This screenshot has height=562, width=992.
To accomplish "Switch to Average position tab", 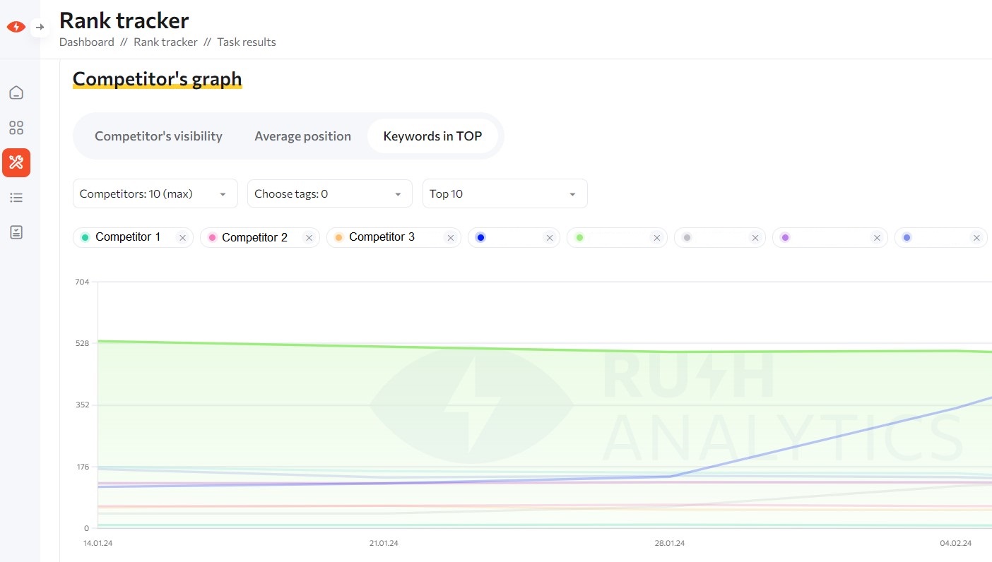I will [302, 136].
